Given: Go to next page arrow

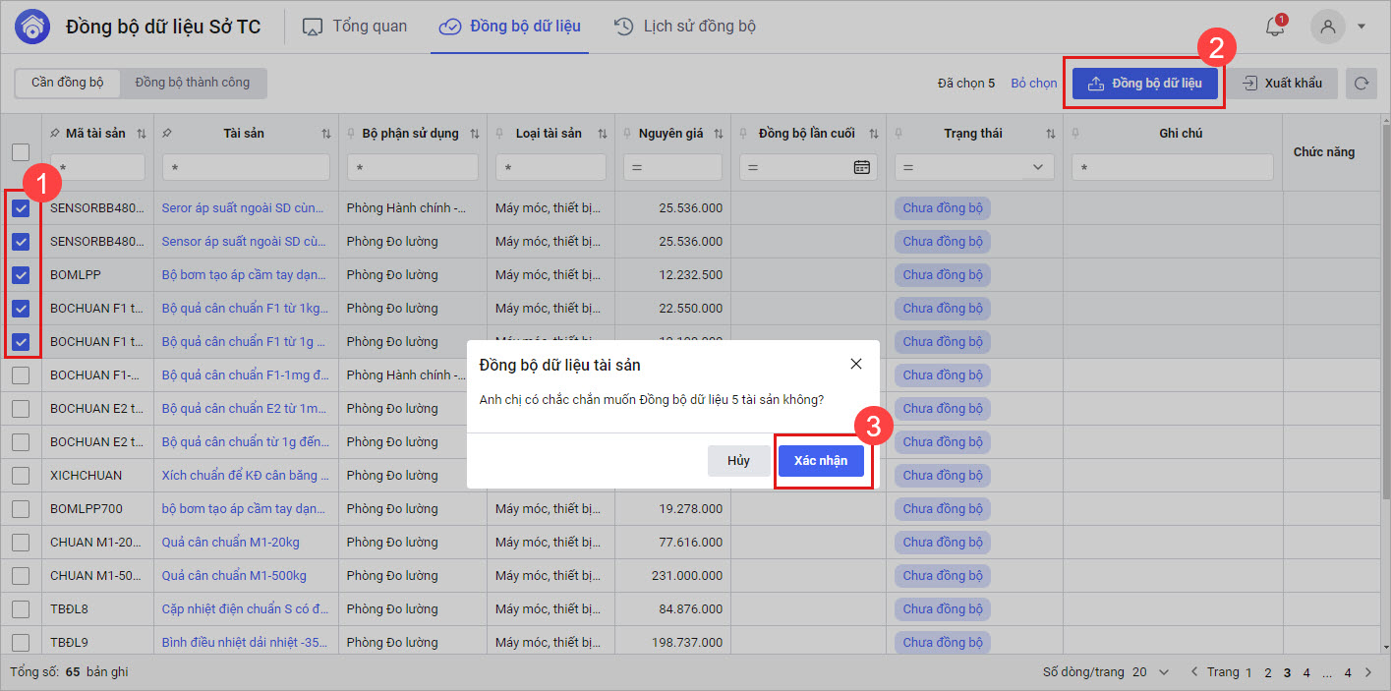Looking at the screenshot, I should pos(1367,672).
